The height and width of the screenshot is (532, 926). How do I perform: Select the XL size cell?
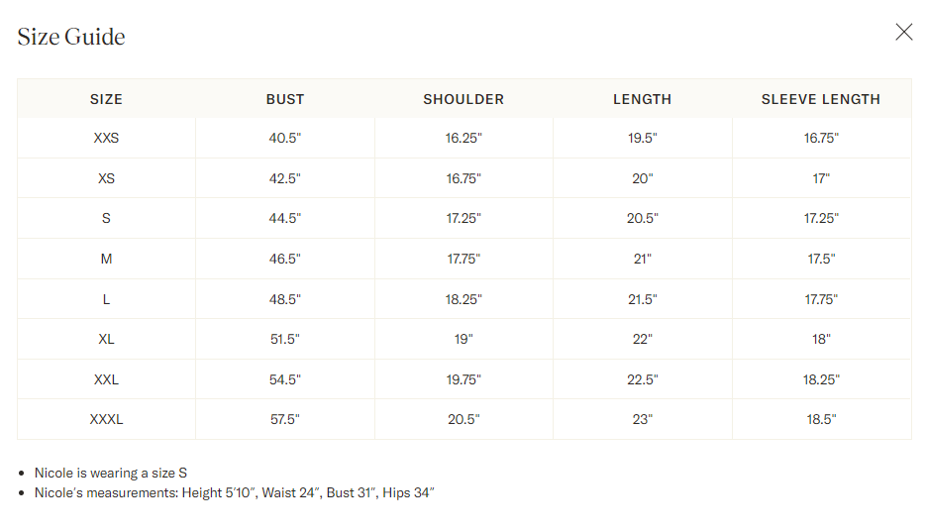click(106, 339)
